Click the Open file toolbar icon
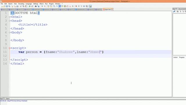The height and width of the screenshot is (105, 186). (x=4, y=6)
